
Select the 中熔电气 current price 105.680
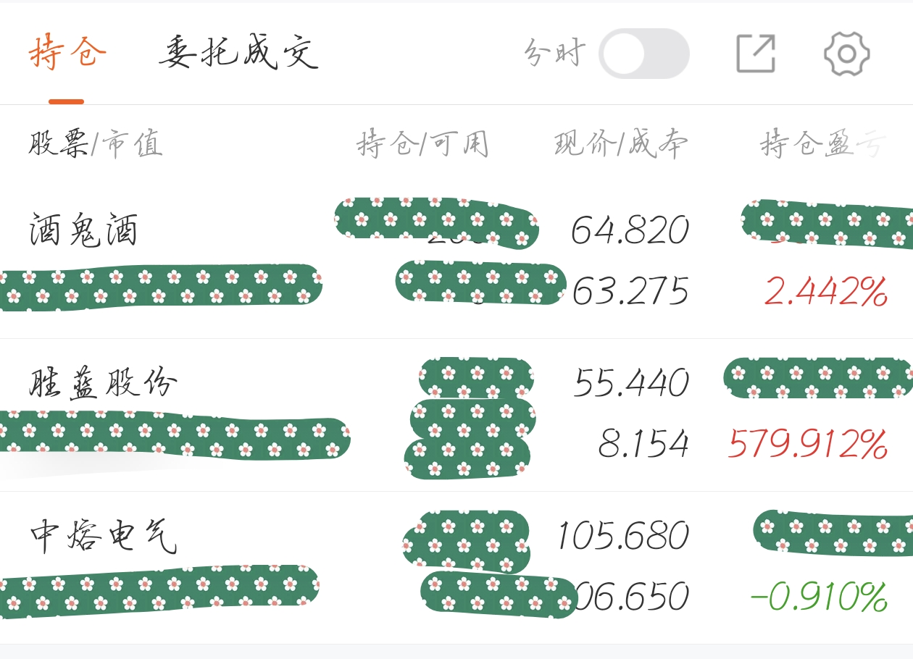pyautogui.click(x=622, y=535)
